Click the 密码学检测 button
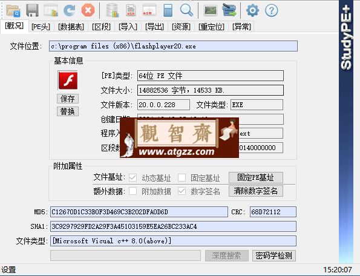The height and width of the screenshot is (276, 360). coord(274,255)
